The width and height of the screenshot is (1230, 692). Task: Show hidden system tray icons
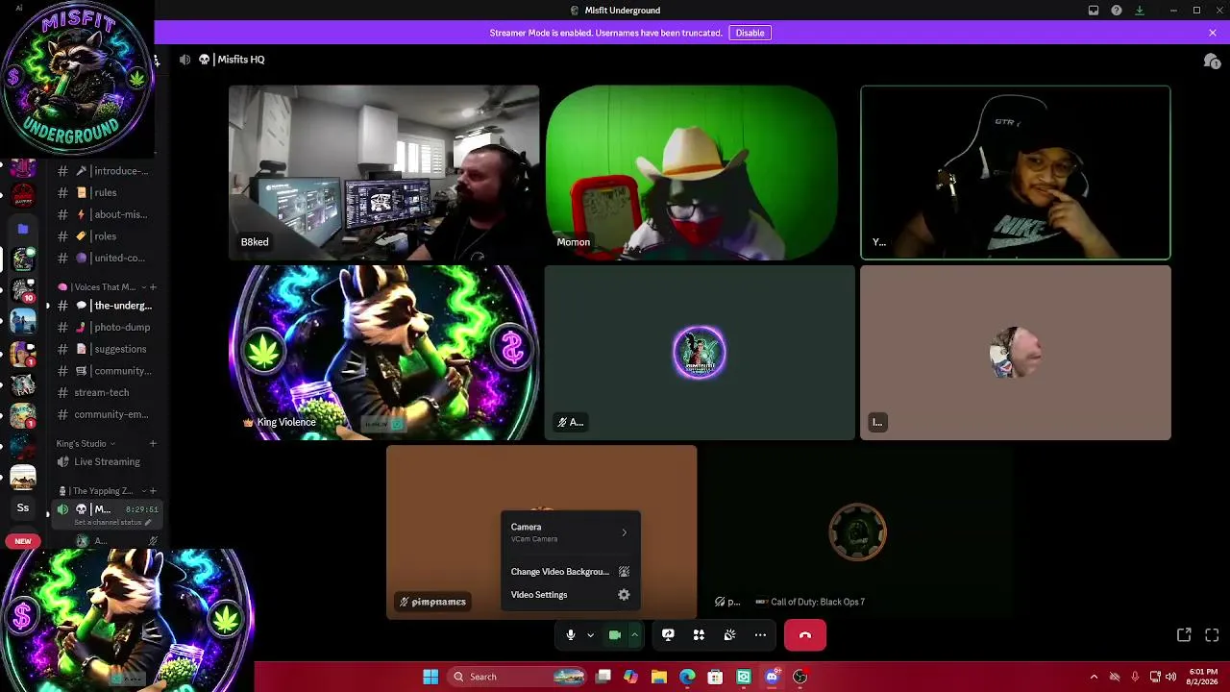click(1094, 677)
